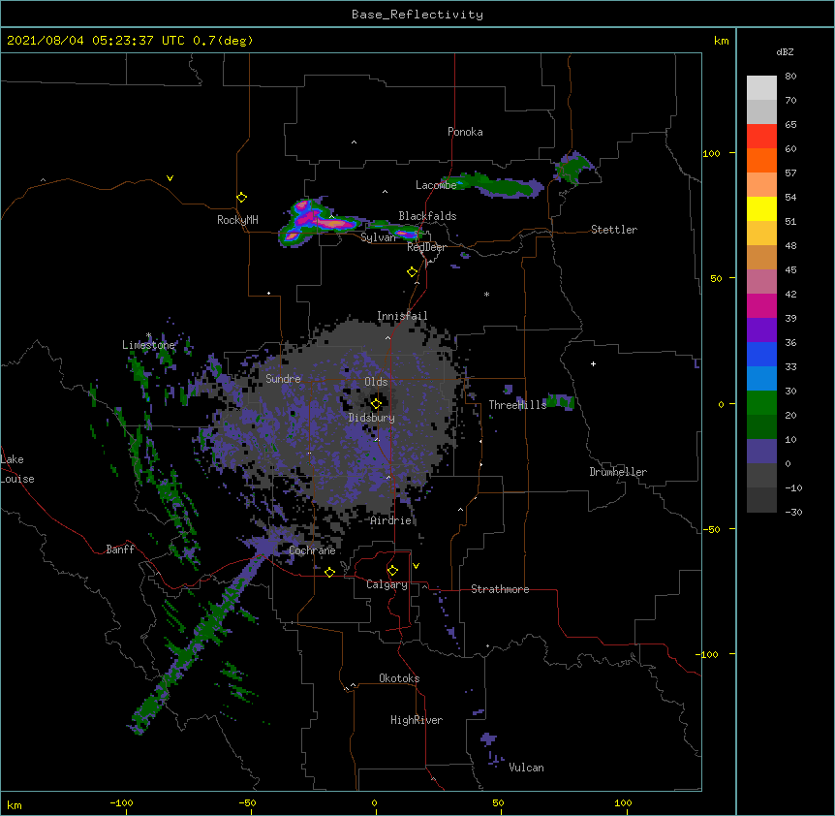Click the -50 tick label on bottom axis
The width and height of the screenshot is (835, 816).
pos(247,802)
